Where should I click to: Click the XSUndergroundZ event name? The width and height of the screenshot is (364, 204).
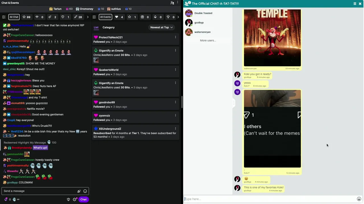click(x=110, y=129)
